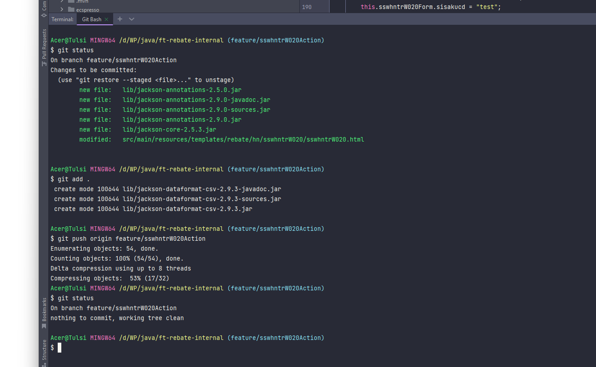Click the Terminal: label
Viewport: 596px width, 367px height.
tap(62, 19)
